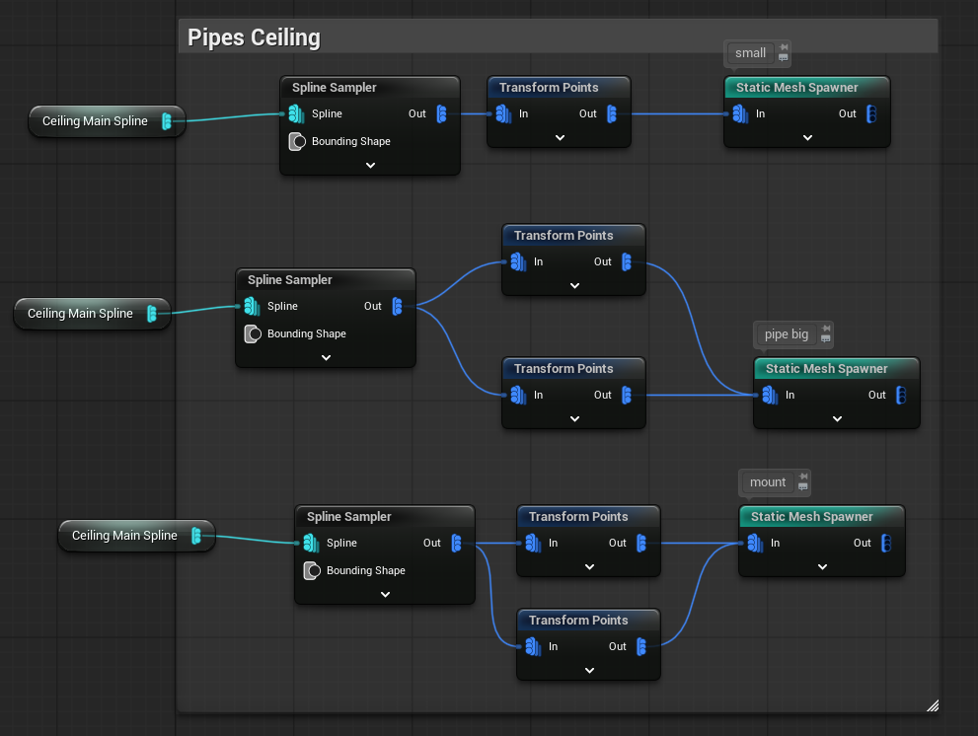The width and height of the screenshot is (978, 736).
Task: Click Out pin of the bottommost Transform Points node
Action: click(x=641, y=646)
